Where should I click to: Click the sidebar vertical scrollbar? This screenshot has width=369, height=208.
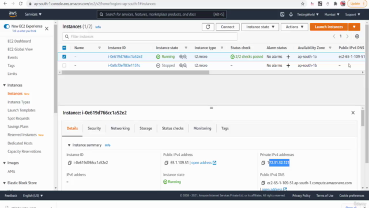click(x=55, y=68)
